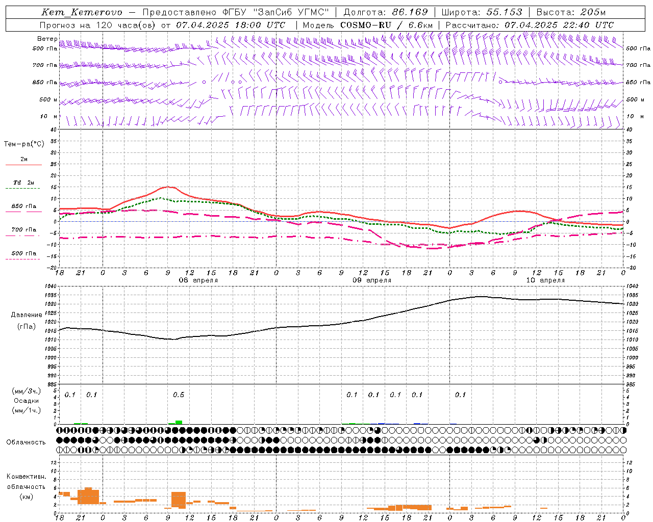Click the elevation text Высота: 205м
The height and width of the screenshot is (522, 653).
pyautogui.click(x=571, y=13)
